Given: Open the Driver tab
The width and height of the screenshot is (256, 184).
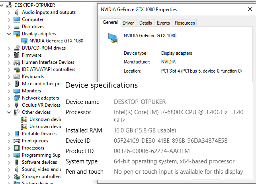Looking at the screenshot, I should [x=128, y=23].
